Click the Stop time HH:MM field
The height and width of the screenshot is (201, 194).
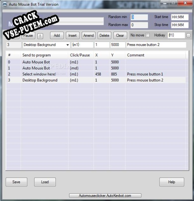[x=180, y=25]
